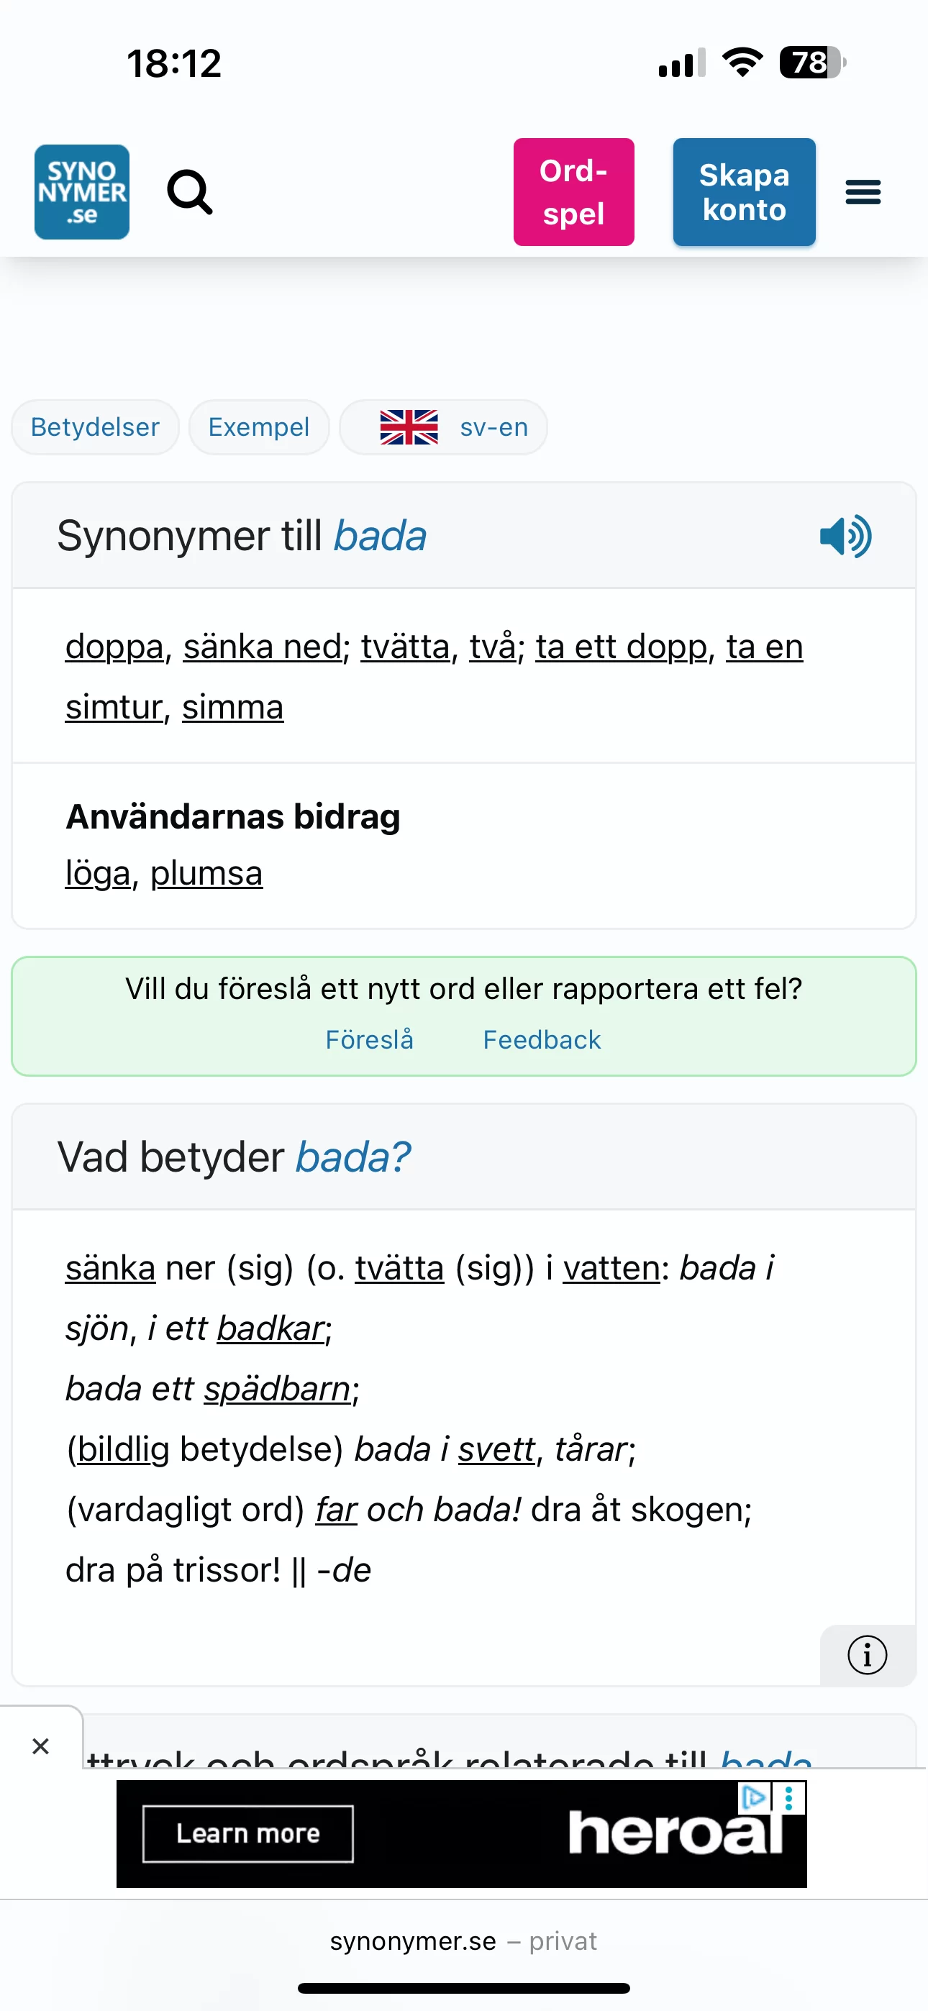Open the Synonymer.se home logo
The width and height of the screenshot is (928, 2011).
point(82,192)
